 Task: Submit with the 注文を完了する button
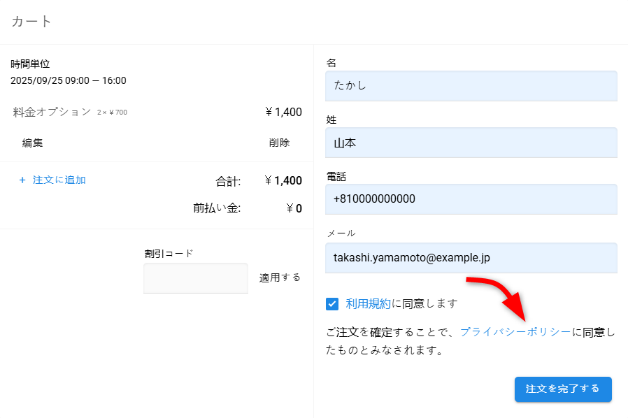(x=563, y=389)
